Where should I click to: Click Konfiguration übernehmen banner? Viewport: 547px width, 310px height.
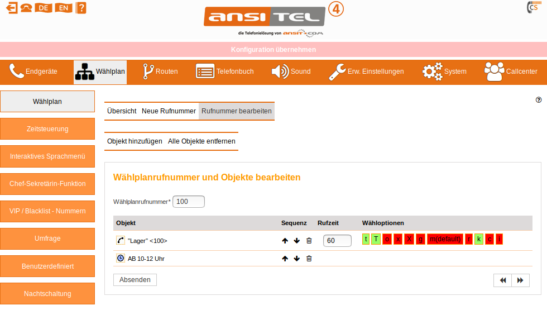point(273,50)
